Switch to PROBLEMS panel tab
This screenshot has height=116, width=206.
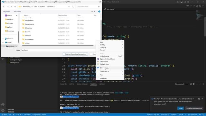(63, 84)
